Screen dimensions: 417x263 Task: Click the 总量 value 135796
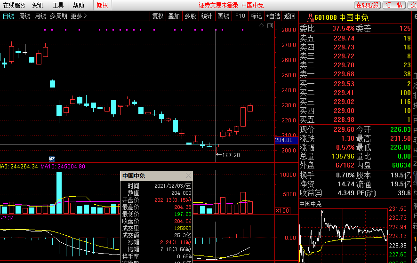pos(343,156)
